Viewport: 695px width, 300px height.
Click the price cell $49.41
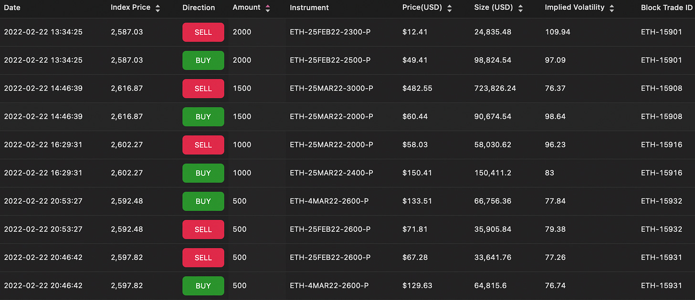[x=415, y=60]
